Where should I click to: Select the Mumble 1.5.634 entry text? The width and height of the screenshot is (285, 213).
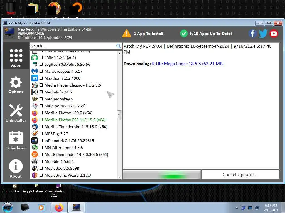pos(59,161)
